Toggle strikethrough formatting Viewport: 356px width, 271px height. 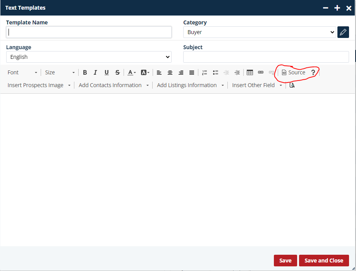point(117,72)
